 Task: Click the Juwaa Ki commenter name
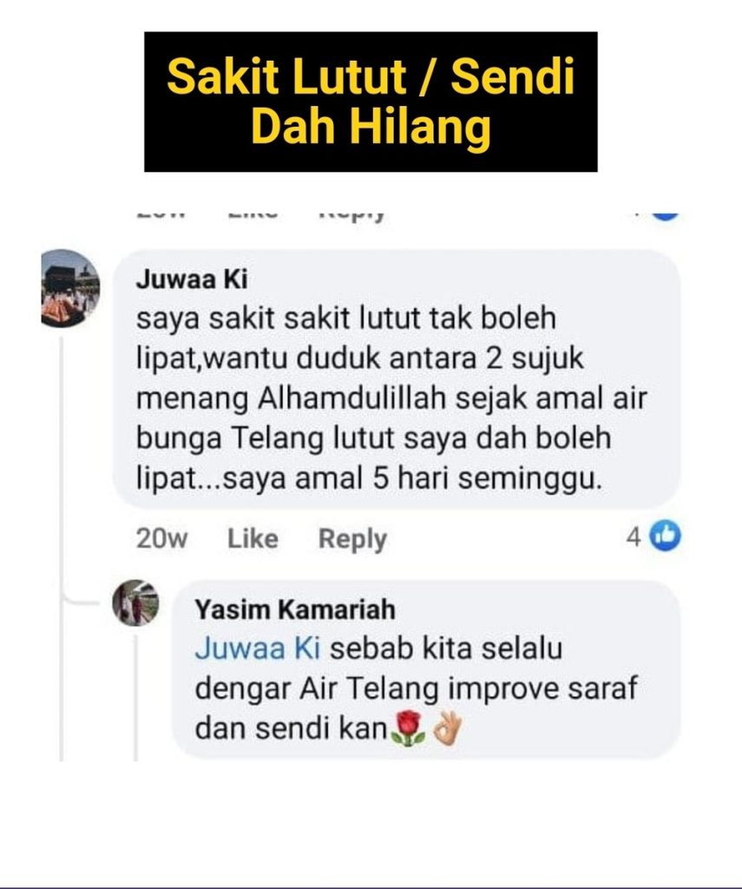(x=192, y=279)
